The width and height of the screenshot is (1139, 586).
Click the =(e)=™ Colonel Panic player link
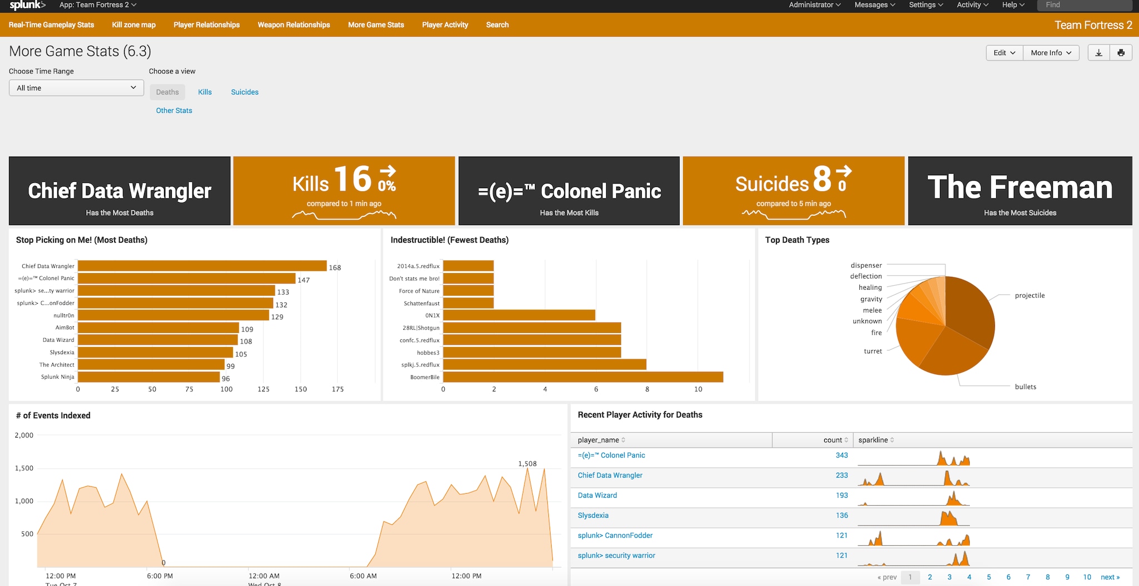pyautogui.click(x=611, y=455)
